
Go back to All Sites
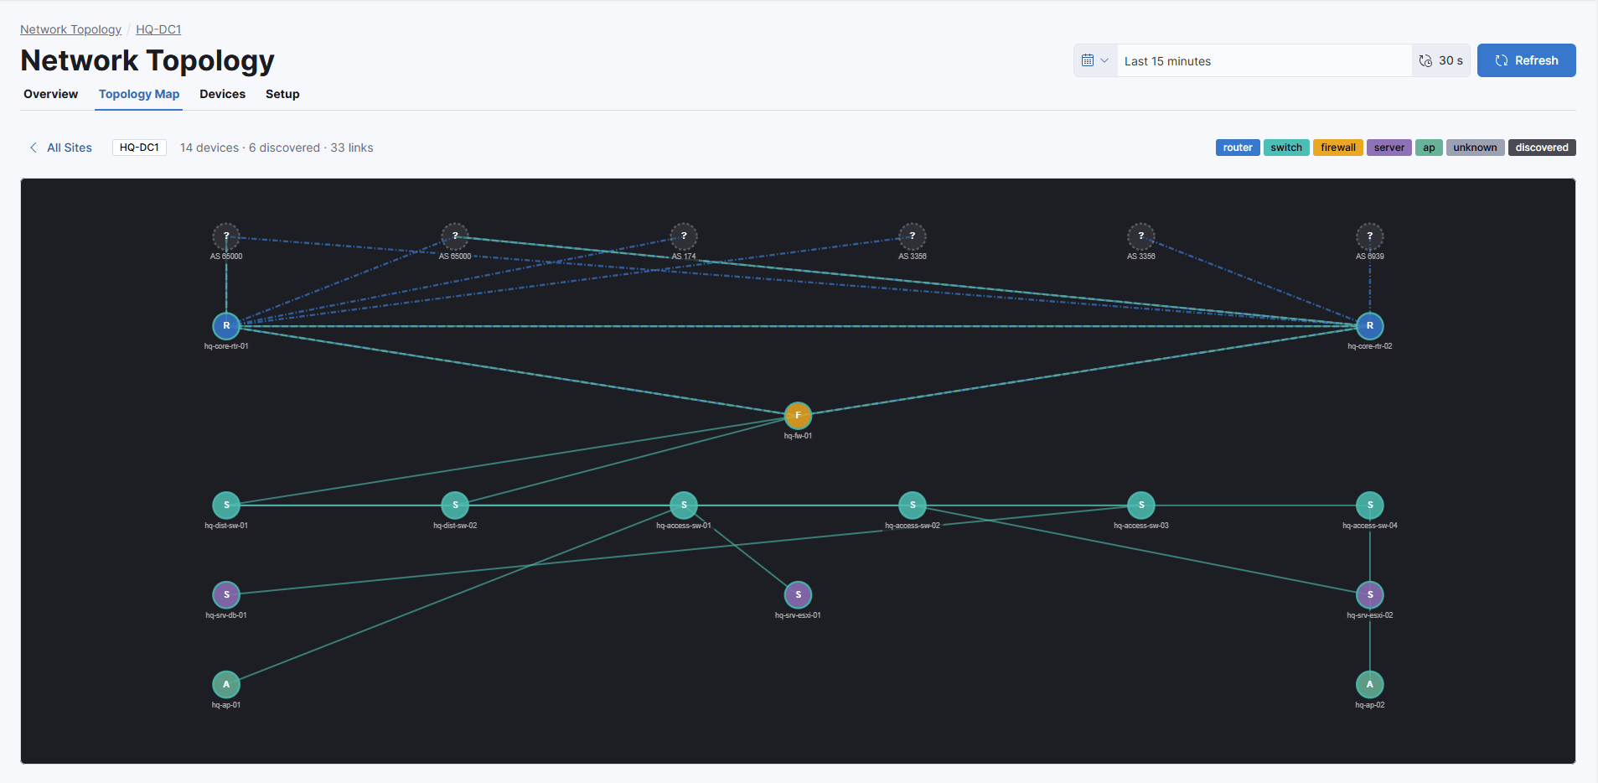(x=60, y=148)
